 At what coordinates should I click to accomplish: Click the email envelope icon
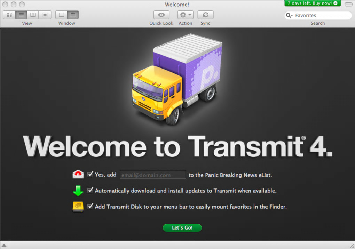tap(78, 174)
